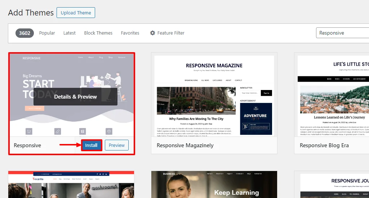Click the Details & Preview overlay

pos(76,96)
